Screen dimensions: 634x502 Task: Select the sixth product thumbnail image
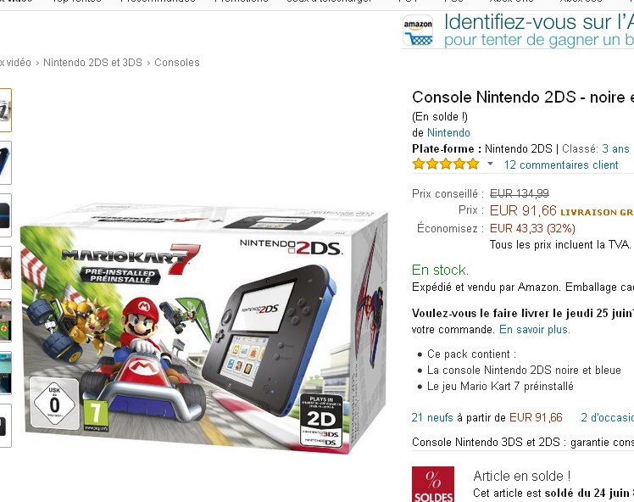[5, 373]
